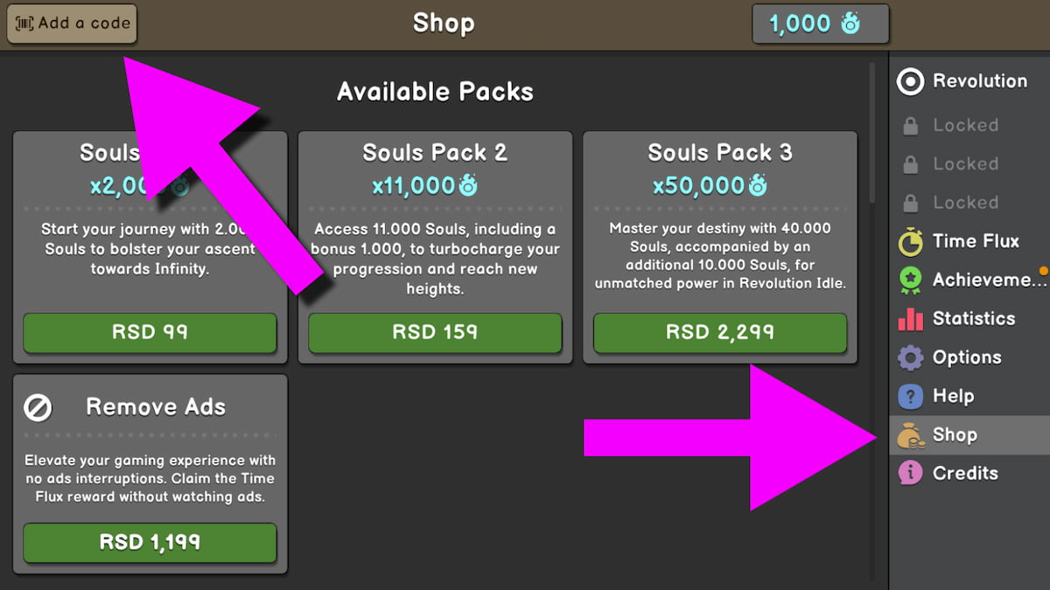
Task: Buy Souls Pack for RSD 99
Action: (149, 333)
